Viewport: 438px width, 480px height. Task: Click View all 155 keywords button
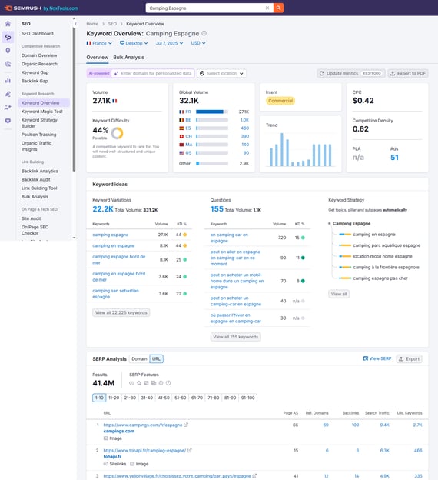(235, 337)
